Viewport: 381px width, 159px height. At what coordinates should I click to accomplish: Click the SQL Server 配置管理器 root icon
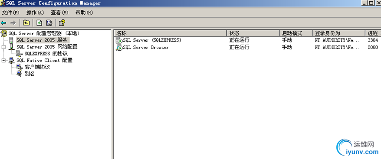coord(4,33)
